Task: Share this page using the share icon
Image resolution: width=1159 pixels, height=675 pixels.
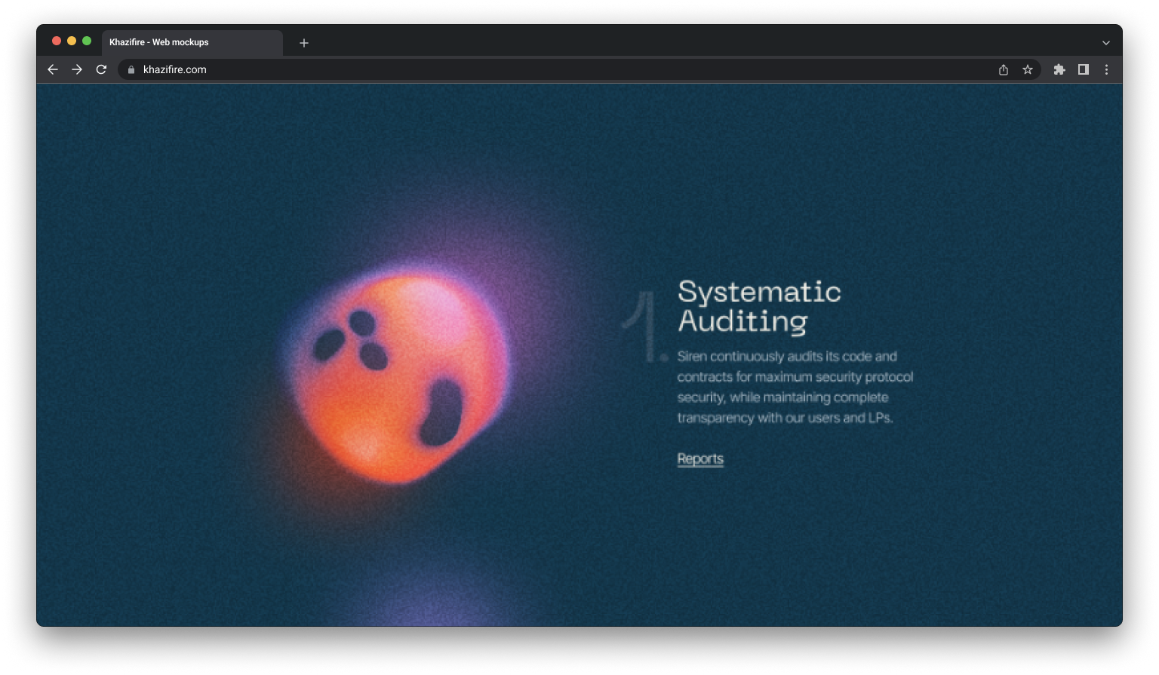Action: pyautogui.click(x=1003, y=69)
